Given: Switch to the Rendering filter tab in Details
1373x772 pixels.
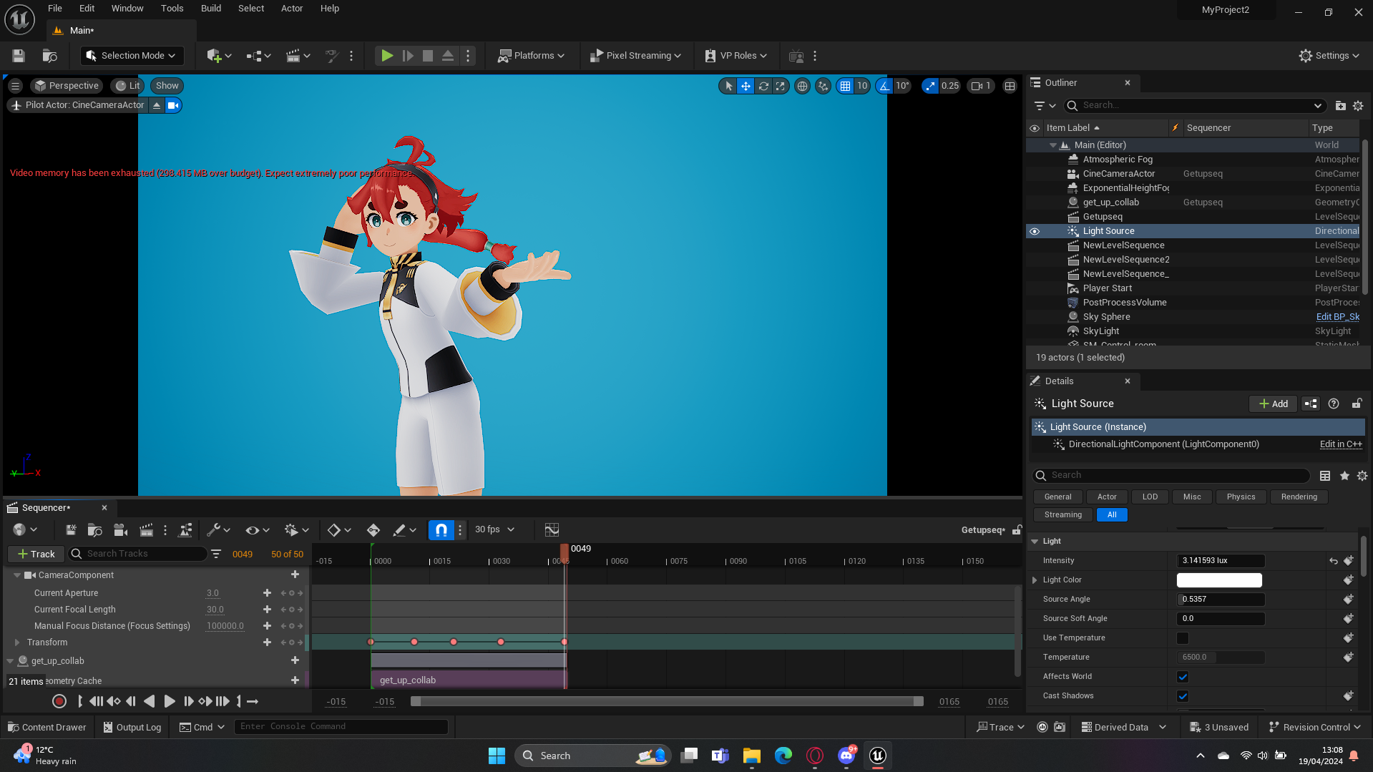Looking at the screenshot, I should coord(1299,497).
